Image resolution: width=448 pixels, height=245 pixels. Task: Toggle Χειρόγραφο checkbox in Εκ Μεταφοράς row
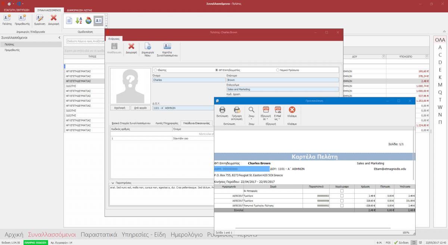342,191
